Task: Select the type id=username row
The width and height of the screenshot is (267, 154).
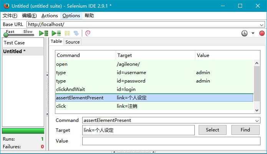Action: (154, 73)
